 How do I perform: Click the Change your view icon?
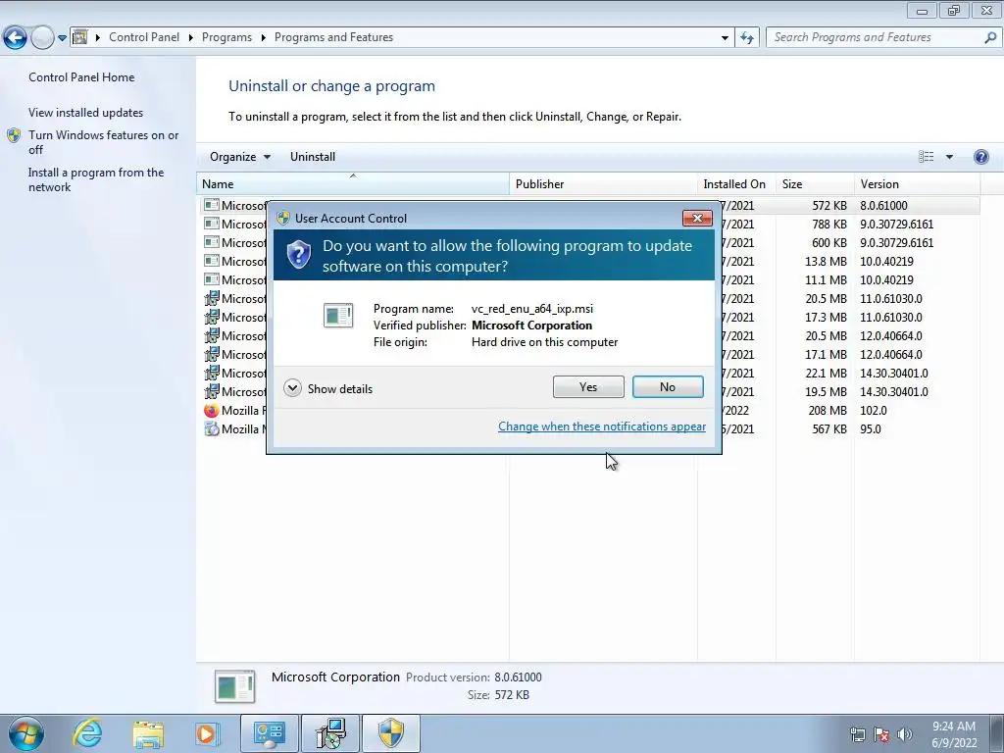926,157
